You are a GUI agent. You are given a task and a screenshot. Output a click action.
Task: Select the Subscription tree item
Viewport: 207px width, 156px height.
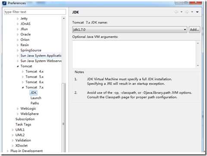[25, 119]
